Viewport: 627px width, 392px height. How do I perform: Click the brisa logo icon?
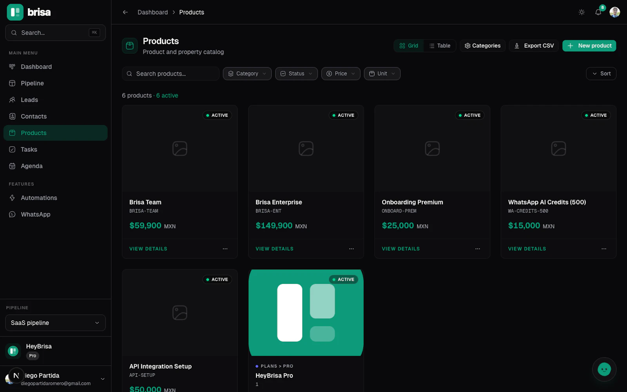click(x=15, y=12)
